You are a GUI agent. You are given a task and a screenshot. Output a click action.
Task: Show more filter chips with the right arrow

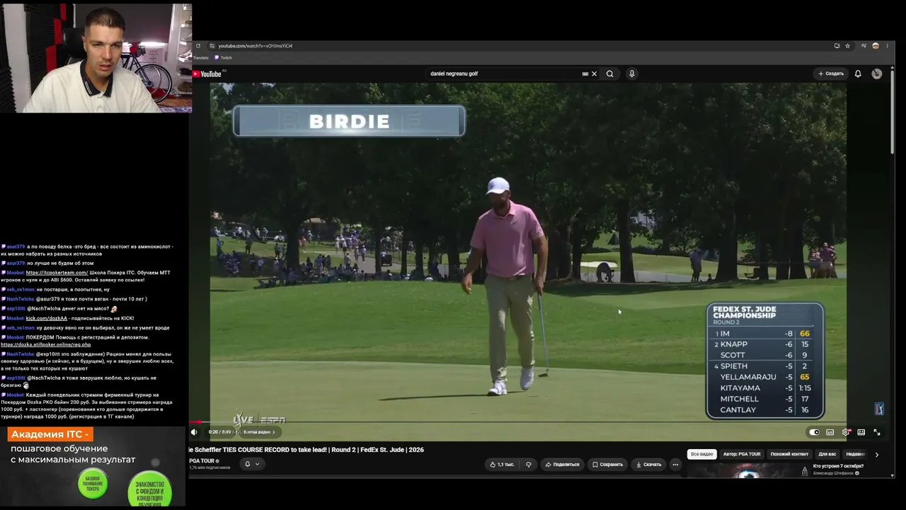(x=877, y=455)
